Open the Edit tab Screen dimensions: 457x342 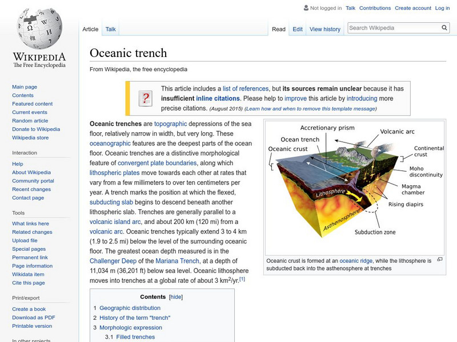[298, 29]
